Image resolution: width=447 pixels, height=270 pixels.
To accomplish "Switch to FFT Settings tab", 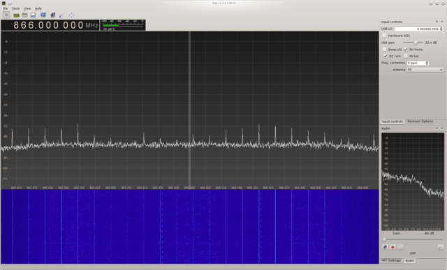I will click(391, 260).
